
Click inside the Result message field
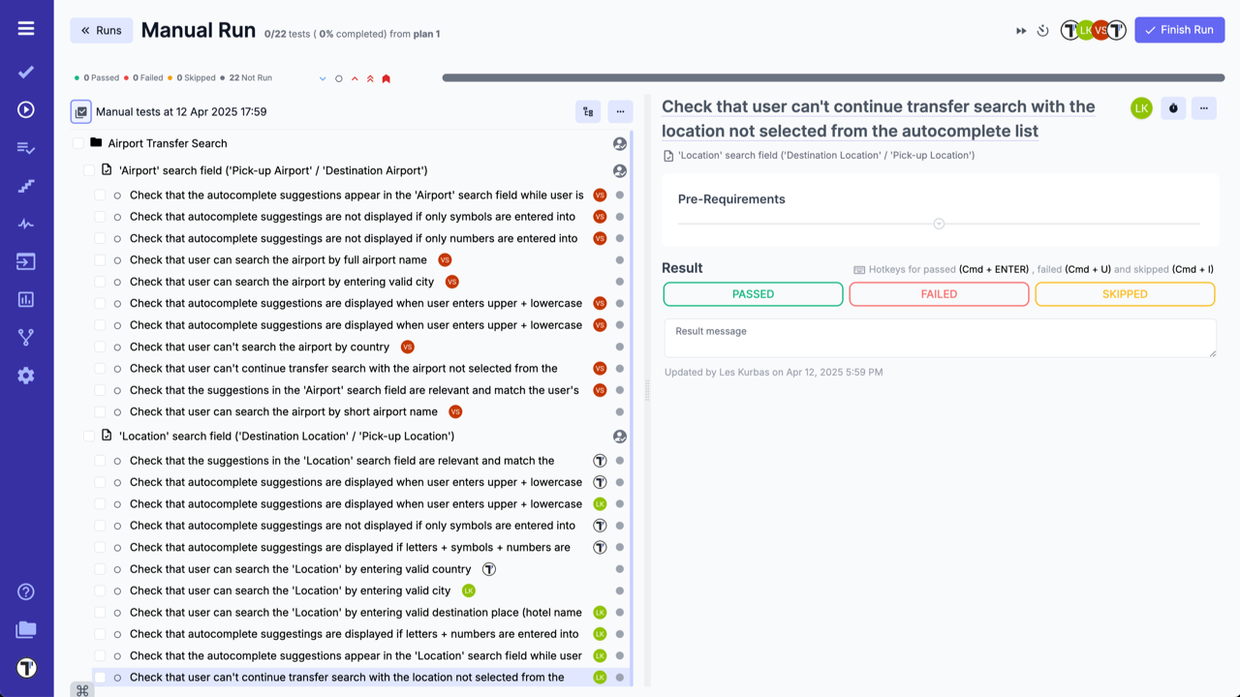[939, 337]
